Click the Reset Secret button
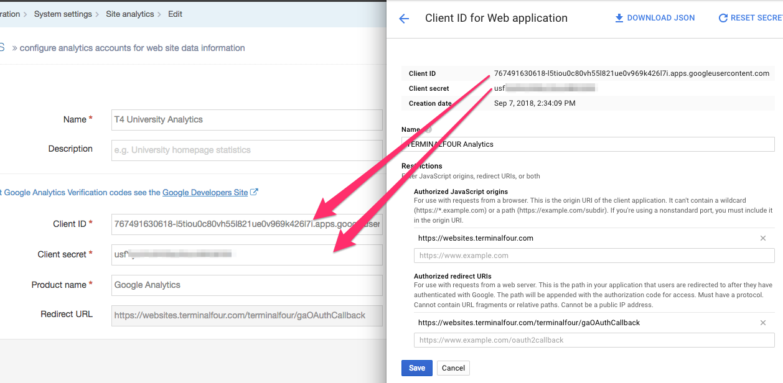Screen dimensions: 783x383 pyautogui.click(x=751, y=18)
